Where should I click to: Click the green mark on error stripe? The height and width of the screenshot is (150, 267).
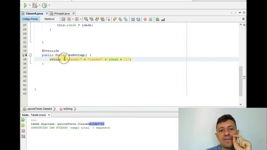click(x=244, y=77)
